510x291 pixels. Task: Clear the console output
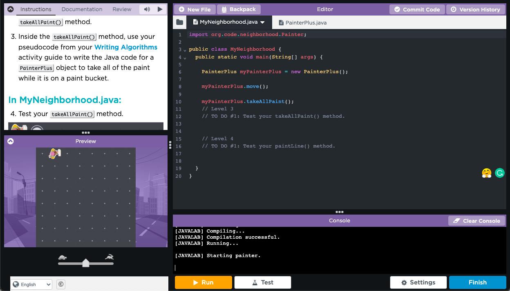[x=476, y=221]
